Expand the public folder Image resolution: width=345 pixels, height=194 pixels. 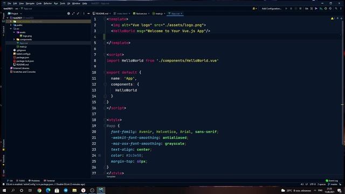[11, 25]
